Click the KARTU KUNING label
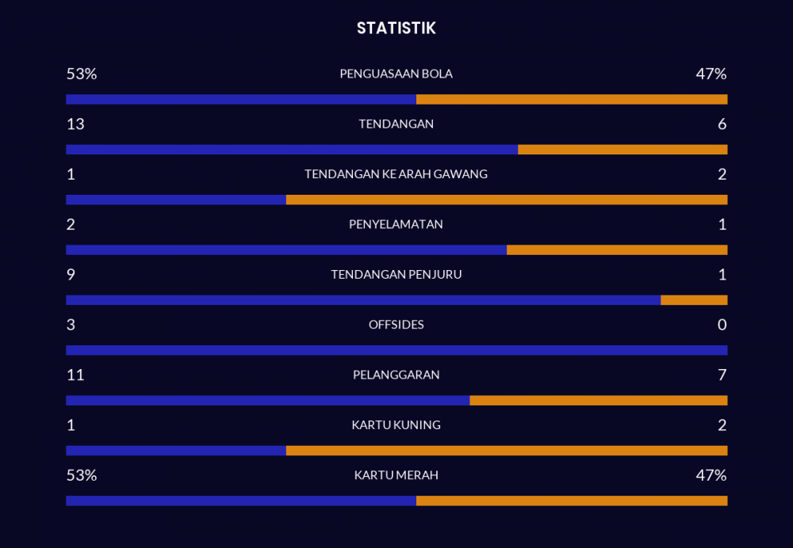This screenshot has height=548, width=793. point(396,425)
